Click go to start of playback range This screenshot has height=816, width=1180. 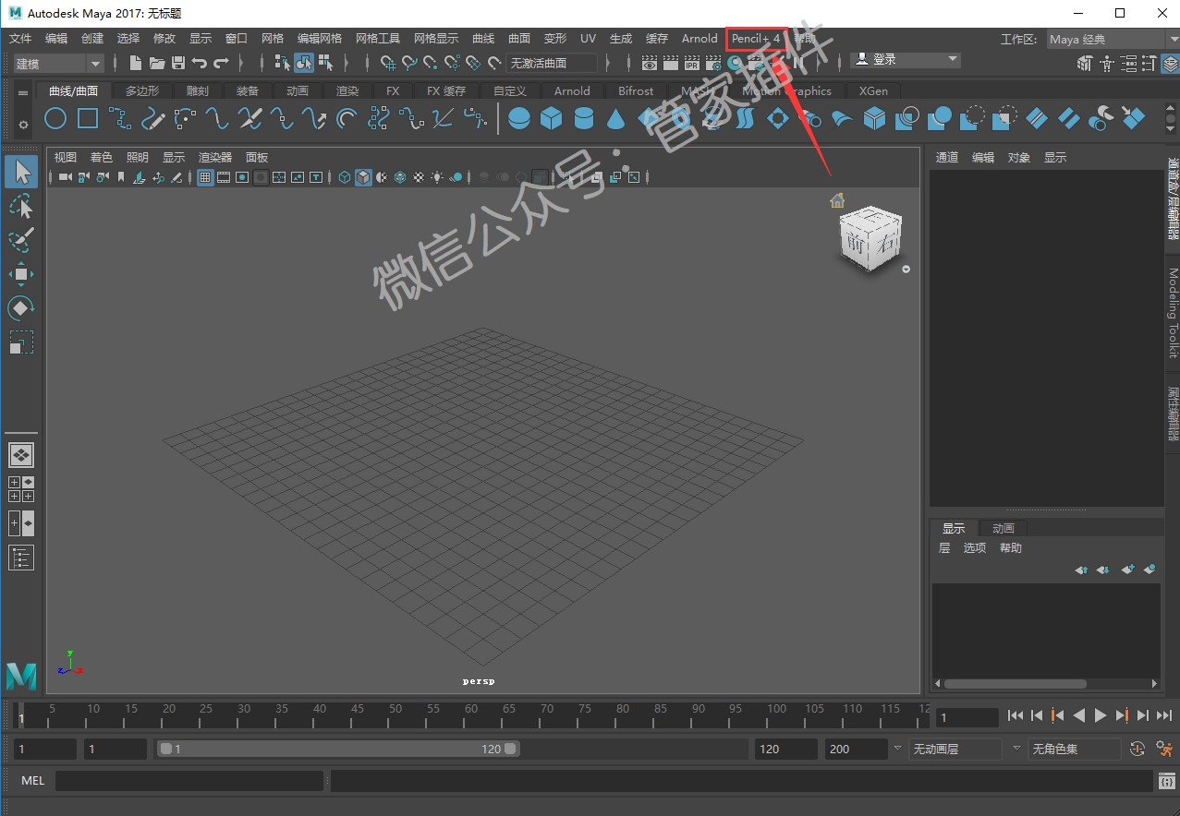coord(1016,715)
